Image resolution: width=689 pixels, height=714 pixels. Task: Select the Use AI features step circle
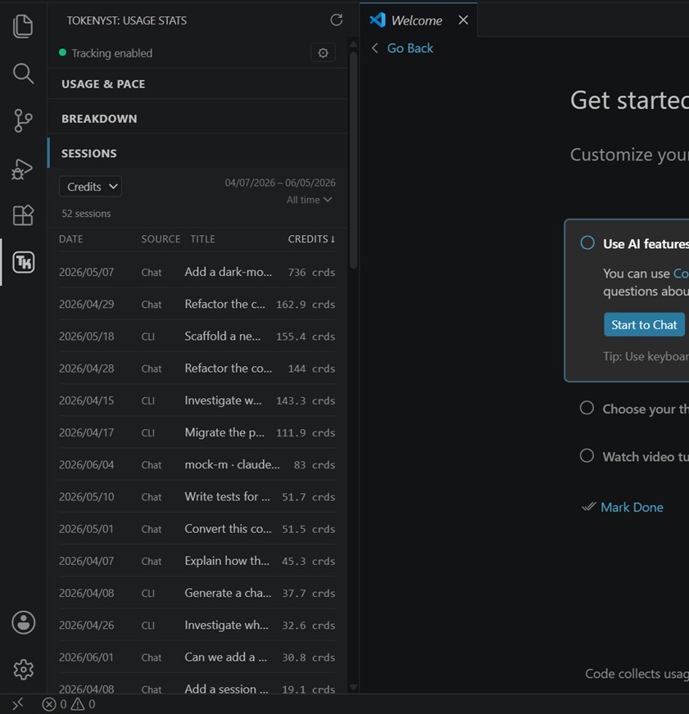point(587,242)
